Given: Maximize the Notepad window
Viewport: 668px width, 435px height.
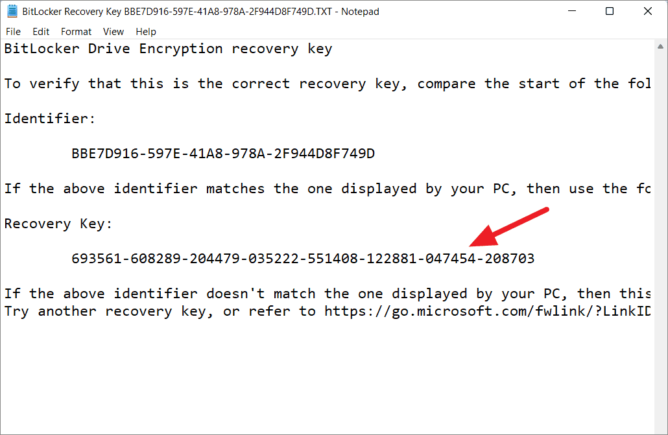Looking at the screenshot, I should 610,11.
